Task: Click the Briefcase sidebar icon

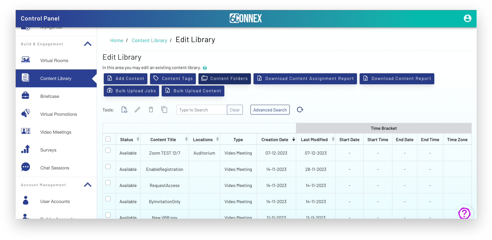Action: [x=25, y=95]
